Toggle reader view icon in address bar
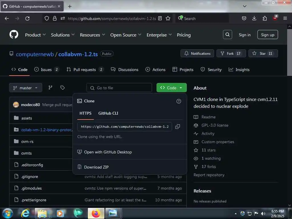 click(x=160, y=18)
